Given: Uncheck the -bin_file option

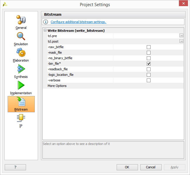Looking at the screenshot, I should coord(148,64).
